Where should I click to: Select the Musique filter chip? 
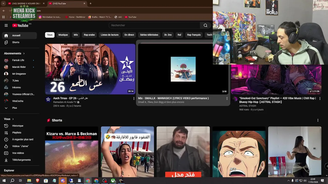(63, 35)
